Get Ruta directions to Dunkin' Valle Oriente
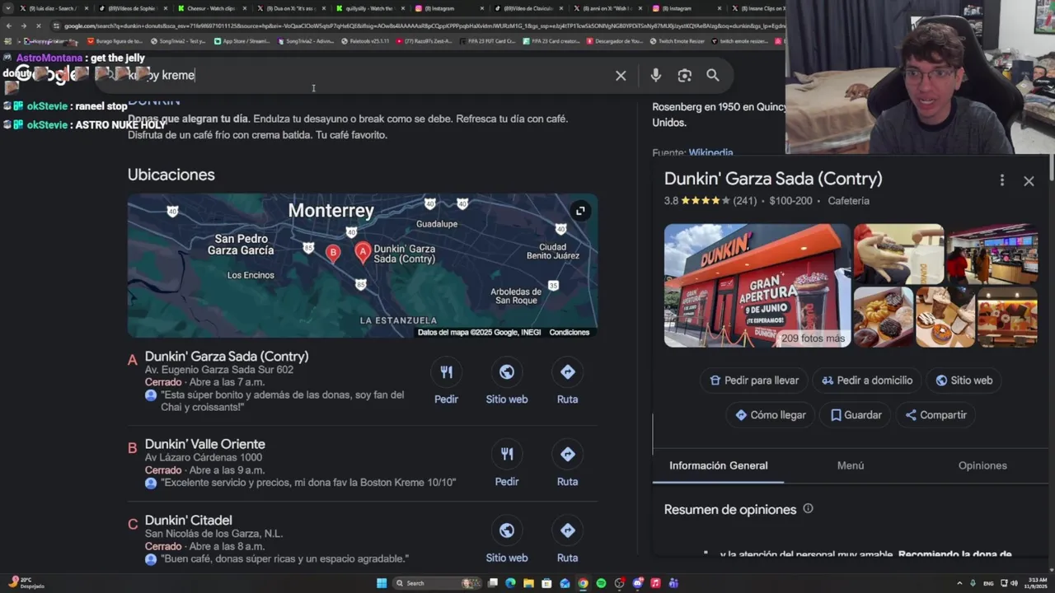The image size is (1055, 593). tap(567, 465)
